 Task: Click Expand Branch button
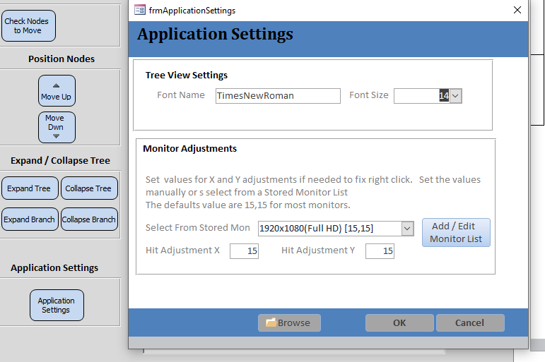click(30, 219)
